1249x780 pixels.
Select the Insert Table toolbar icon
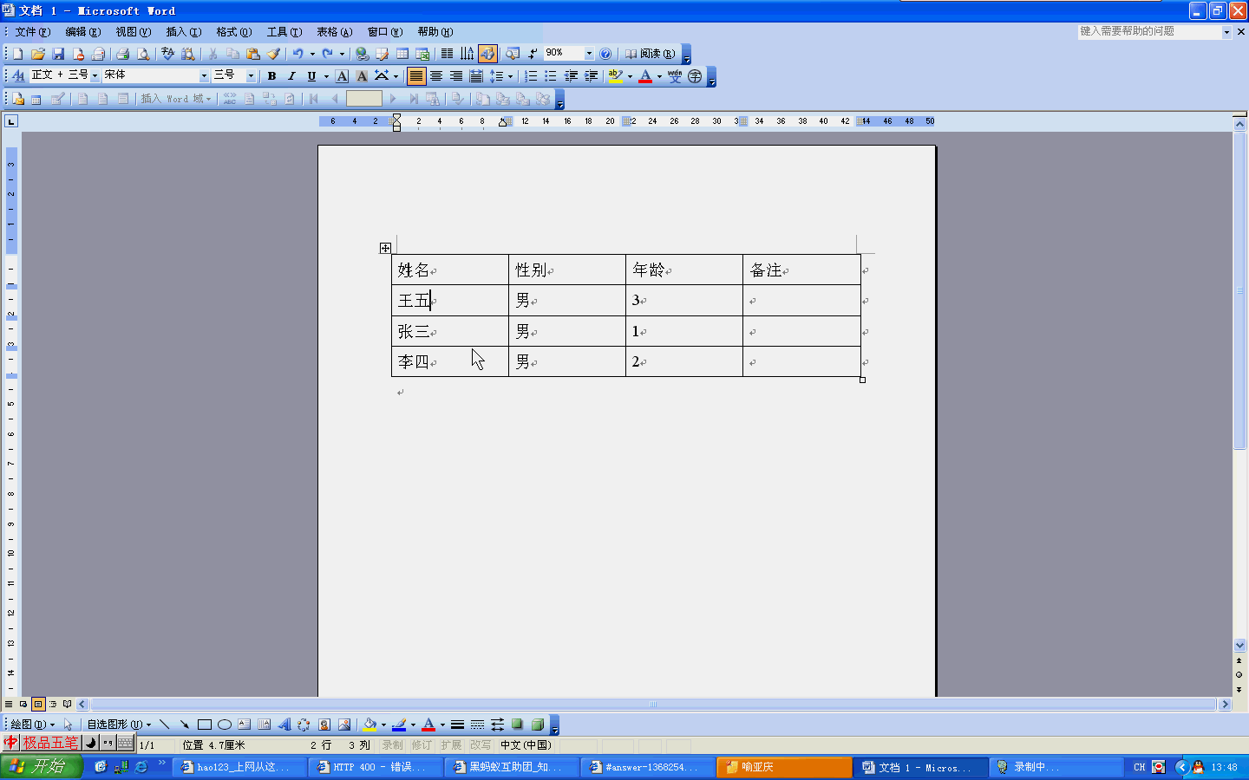(402, 54)
